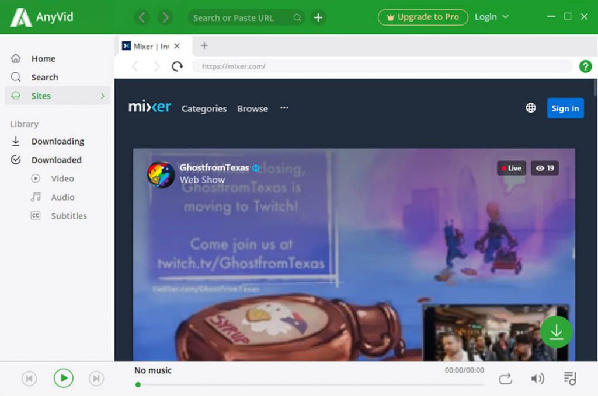This screenshot has height=396, width=598.
Task: Skip to next track
Action: (96, 379)
